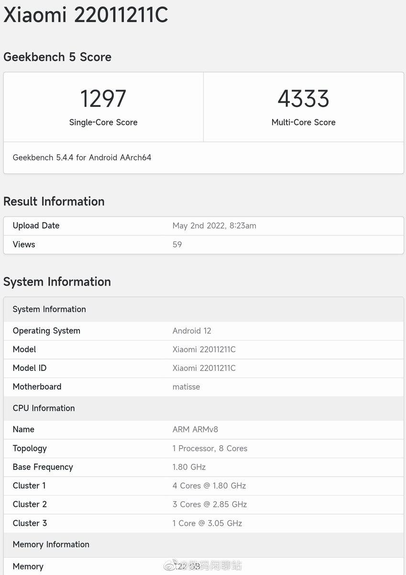Viewport: 406px width, 575px height.
Task: Click the 'Topology' row label
Action: [30, 448]
